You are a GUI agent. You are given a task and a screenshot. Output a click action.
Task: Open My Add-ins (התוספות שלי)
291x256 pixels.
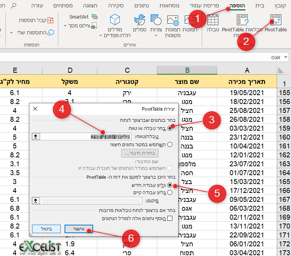(x=36, y=32)
